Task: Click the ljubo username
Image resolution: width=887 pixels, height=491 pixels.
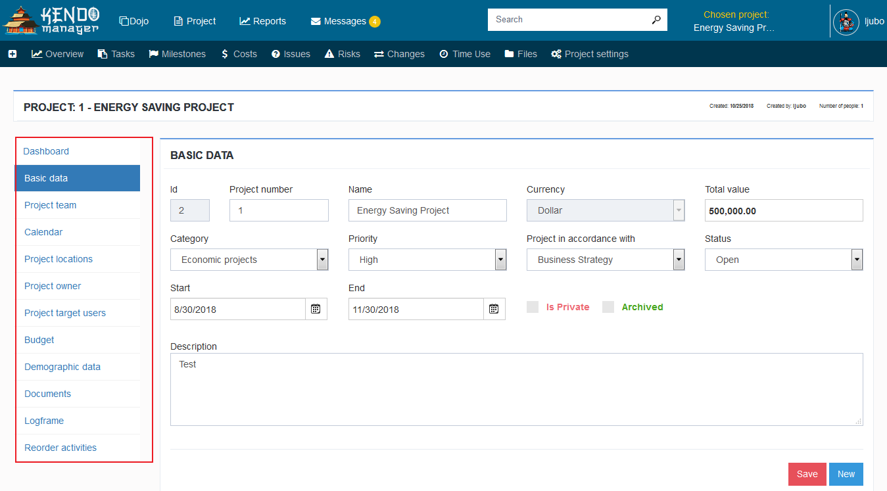Action: (875, 21)
